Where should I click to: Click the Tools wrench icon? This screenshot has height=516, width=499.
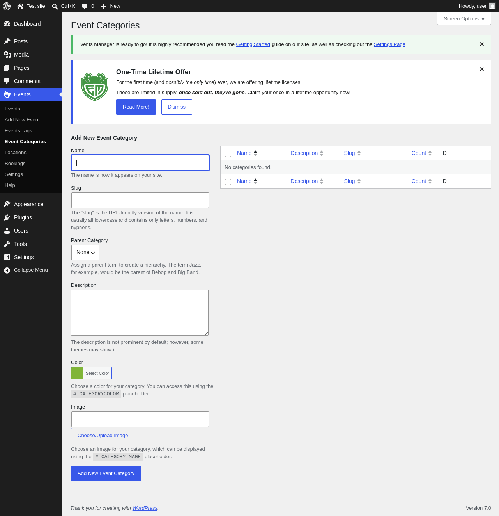(x=7, y=244)
